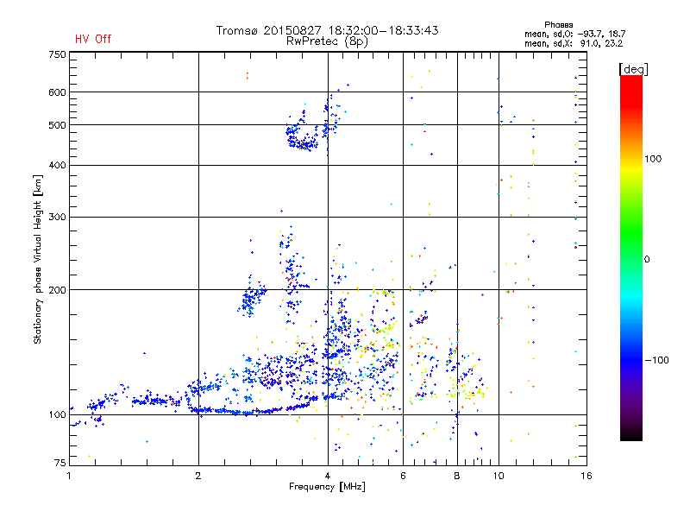Click the y-axis label '300'

[x=57, y=218]
